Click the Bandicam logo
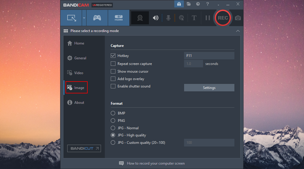Screen dimensions: 304x169 coord(76,5)
